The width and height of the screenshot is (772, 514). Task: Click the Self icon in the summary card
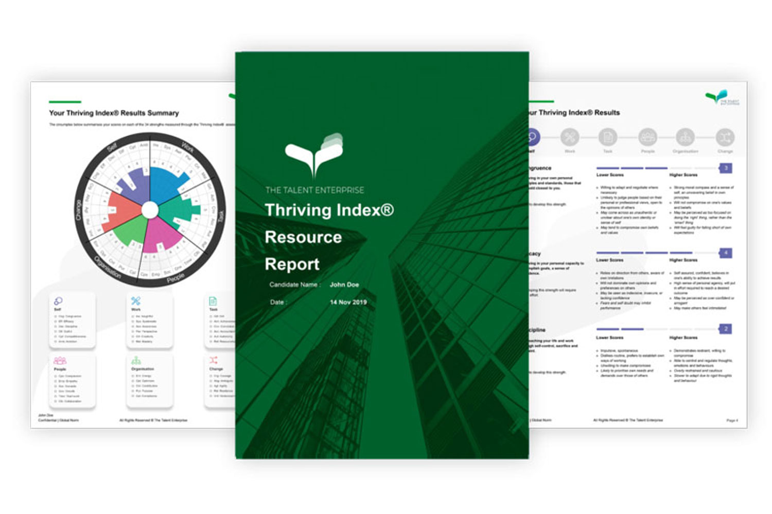coord(59,301)
